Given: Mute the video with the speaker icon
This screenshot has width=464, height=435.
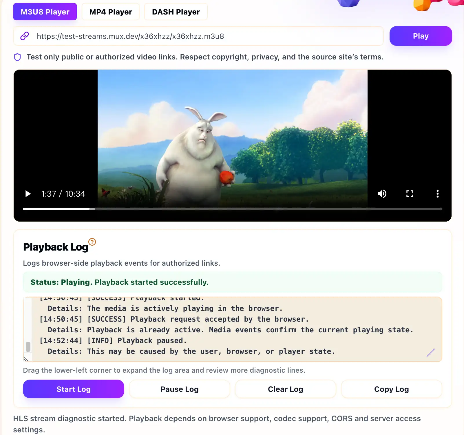Looking at the screenshot, I should [382, 194].
